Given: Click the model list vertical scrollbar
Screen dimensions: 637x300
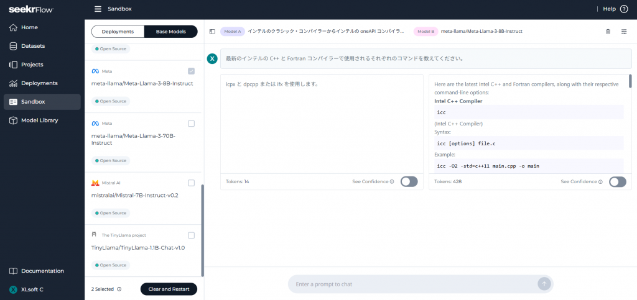Looking at the screenshot, I should (203, 230).
